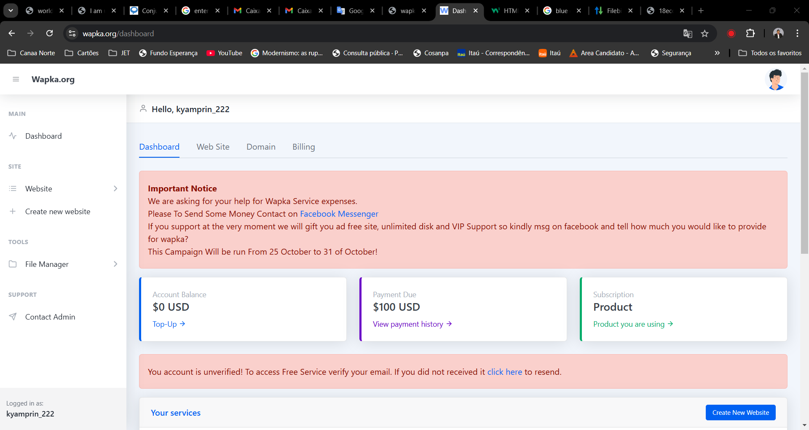The width and height of the screenshot is (809, 430).
Task: Close the HTM tab
Action: pyautogui.click(x=527, y=11)
